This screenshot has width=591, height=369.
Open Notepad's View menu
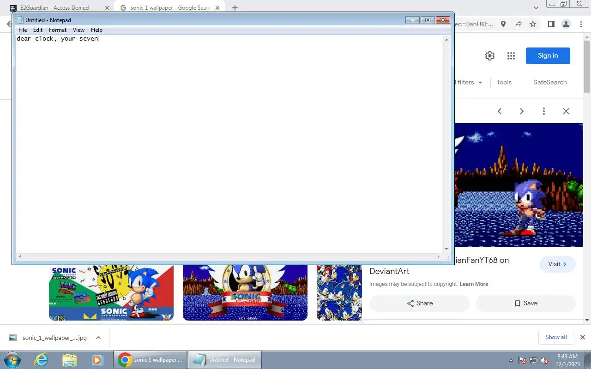pyautogui.click(x=78, y=30)
